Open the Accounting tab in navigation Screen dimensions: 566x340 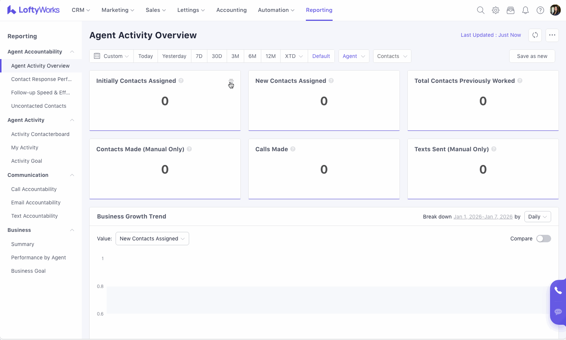pyautogui.click(x=231, y=10)
